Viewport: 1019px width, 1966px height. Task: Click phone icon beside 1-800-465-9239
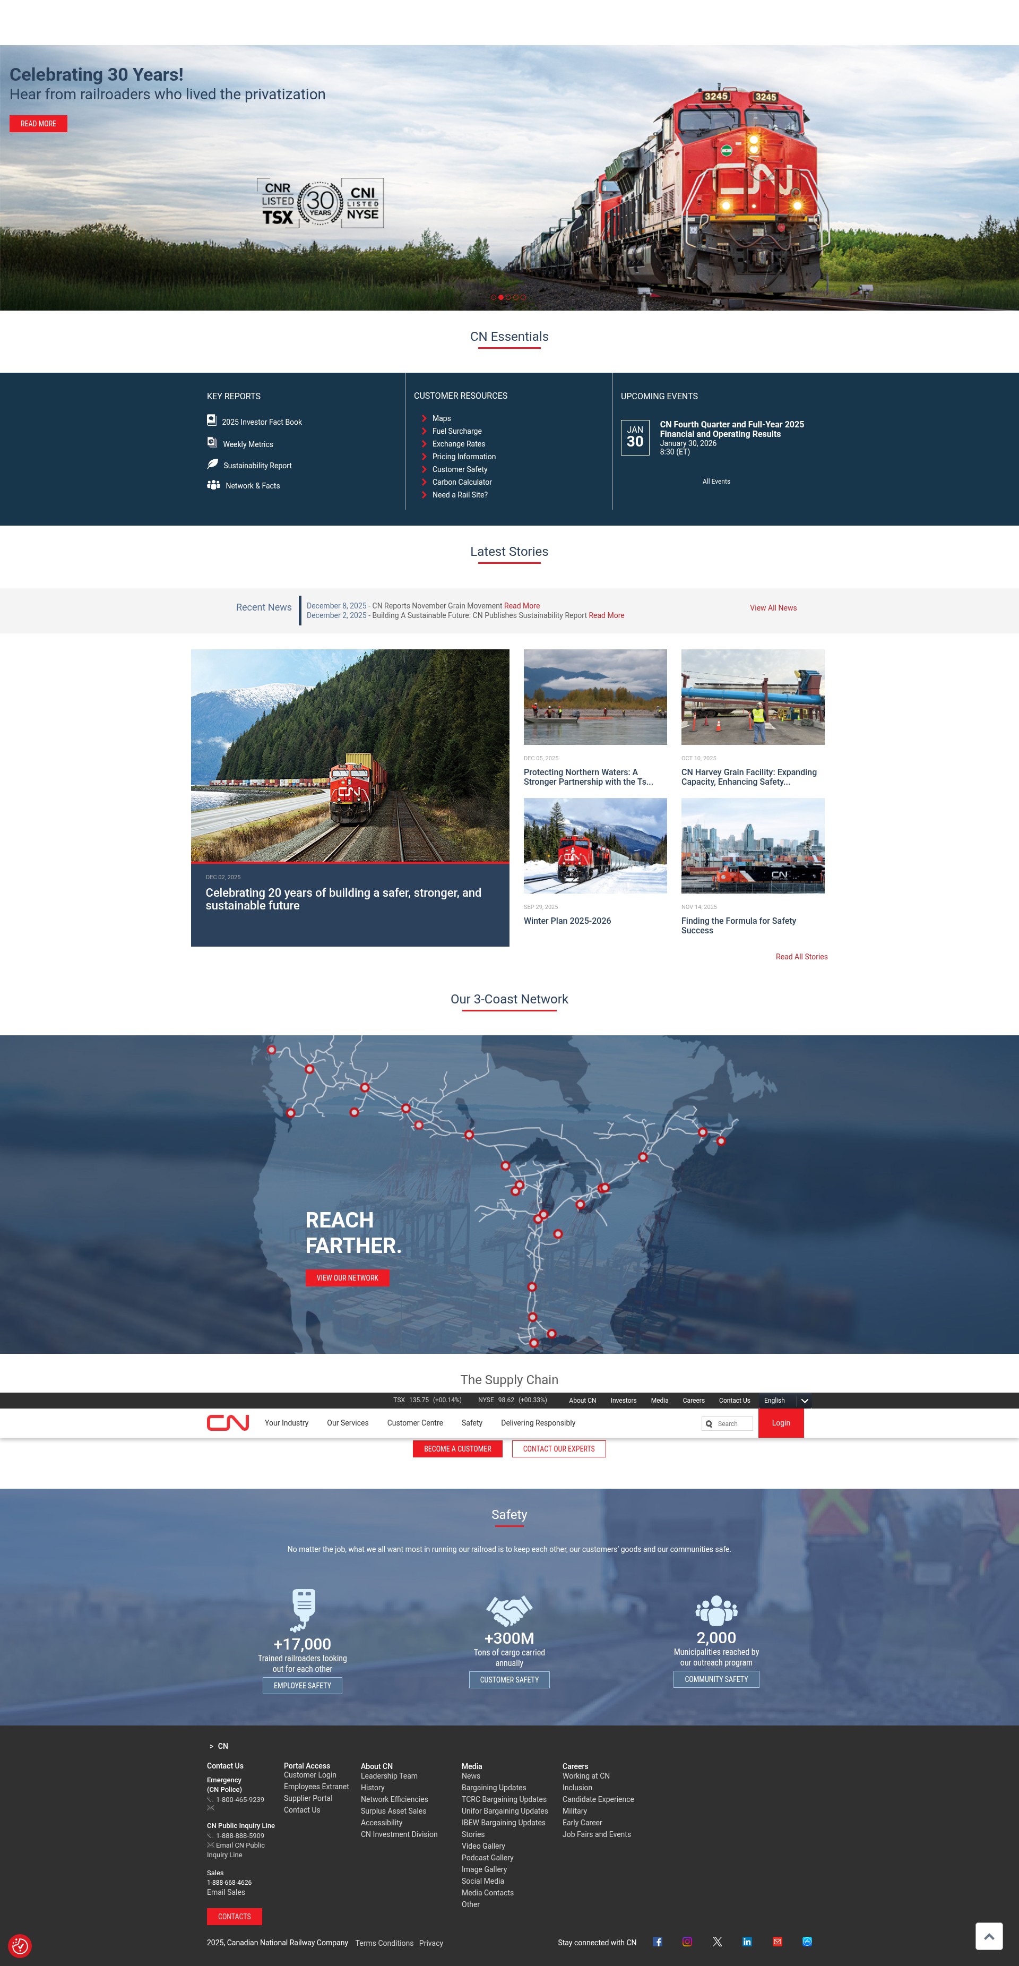tap(210, 1800)
